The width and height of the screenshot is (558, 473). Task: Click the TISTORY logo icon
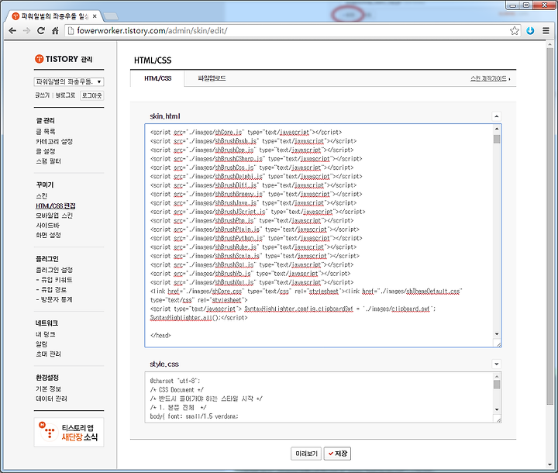pos(40,59)
